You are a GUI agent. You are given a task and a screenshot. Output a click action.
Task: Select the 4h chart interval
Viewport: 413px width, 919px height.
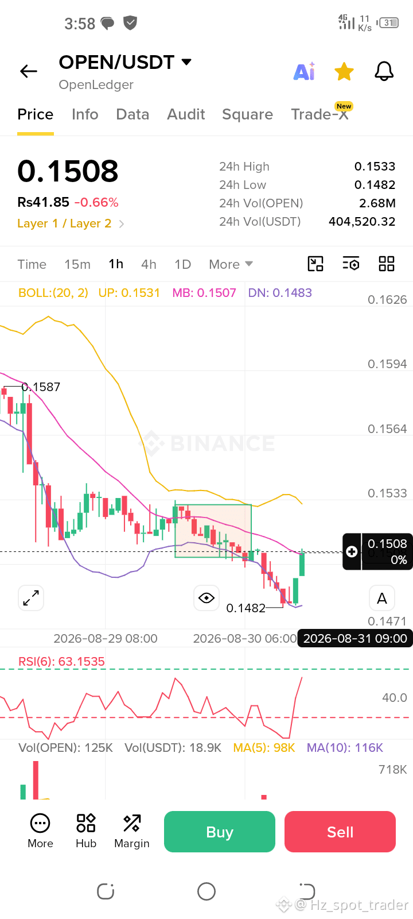(149, 264)
